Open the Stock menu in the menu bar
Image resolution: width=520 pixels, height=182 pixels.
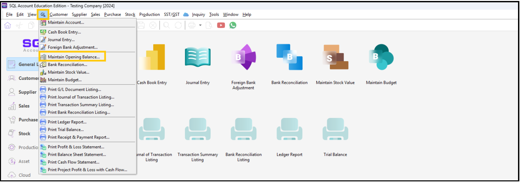pos(130,14)
